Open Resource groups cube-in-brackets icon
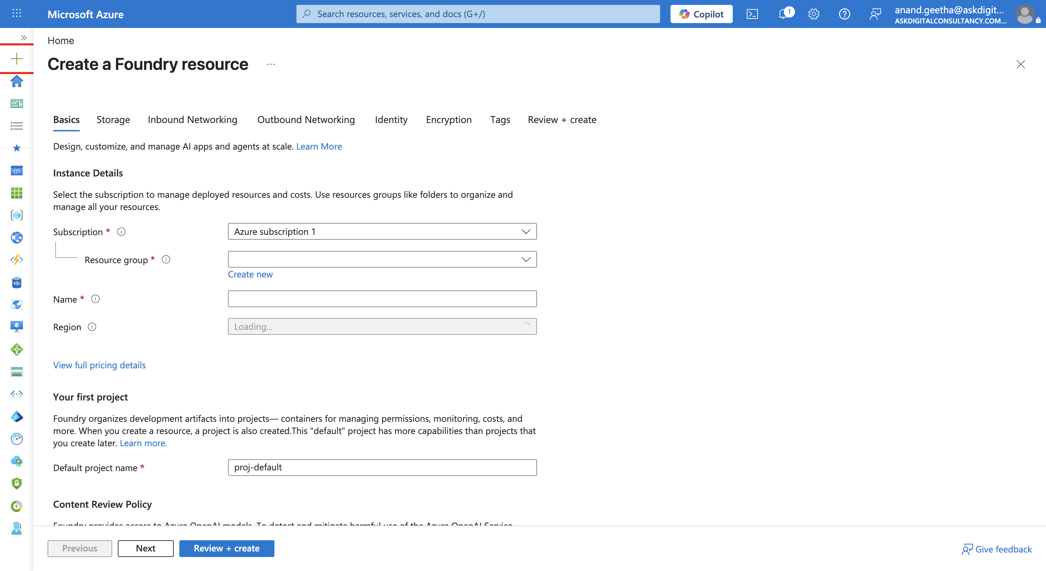The width and height of the screenshot is (1046, 571). (x=17, y=216)
